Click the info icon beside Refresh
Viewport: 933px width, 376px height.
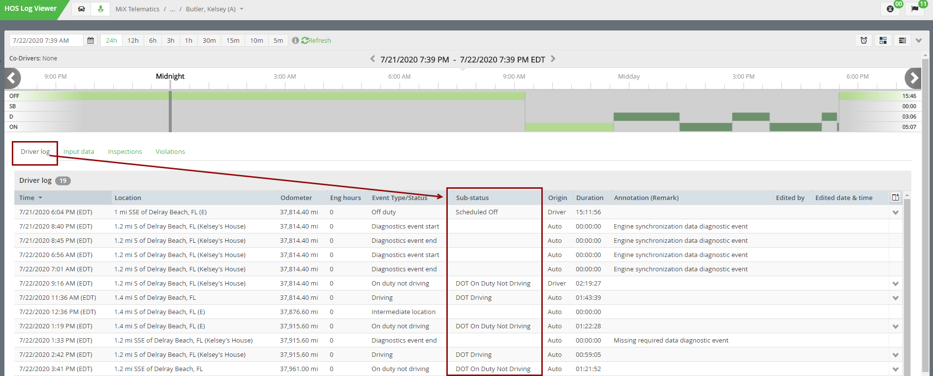click(x=295, y=40)
